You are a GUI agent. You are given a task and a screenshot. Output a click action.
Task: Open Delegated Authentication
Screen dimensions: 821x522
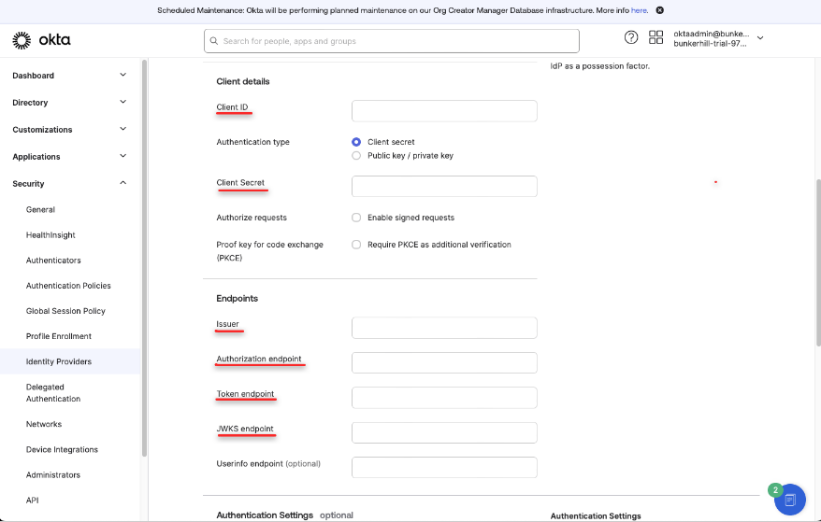tap(53, 393)
